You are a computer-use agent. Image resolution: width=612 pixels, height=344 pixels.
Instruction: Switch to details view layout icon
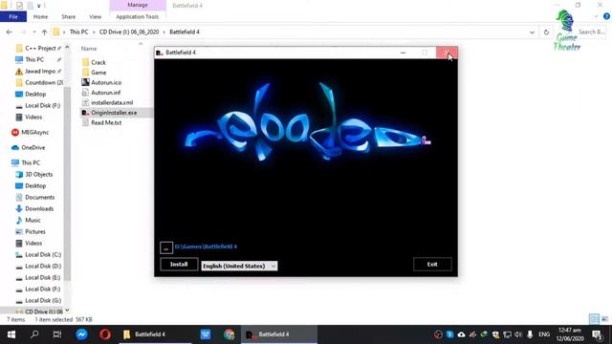coord(594,319)
